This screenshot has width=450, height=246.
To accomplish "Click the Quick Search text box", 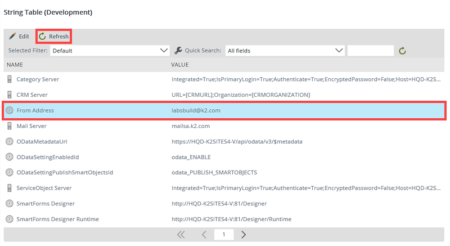I will tap(370, 51).
